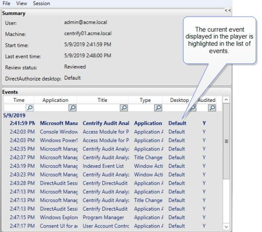Click the Reviewed review status value
The height and width of the screenshot is (232, 262).
(75, 67)
